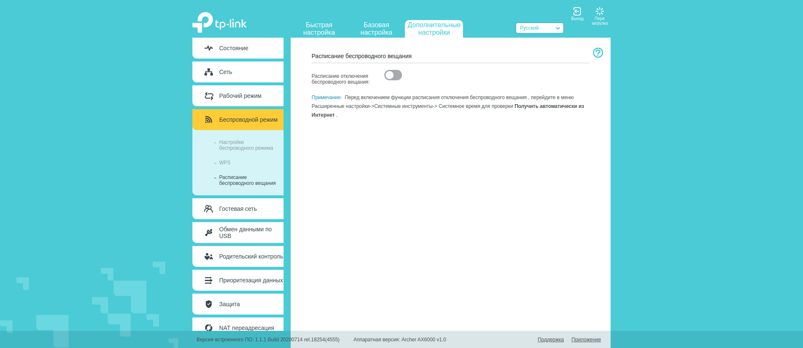Open the Русский language dropdown
803x348 pixels.
click(x=539, y=28)
